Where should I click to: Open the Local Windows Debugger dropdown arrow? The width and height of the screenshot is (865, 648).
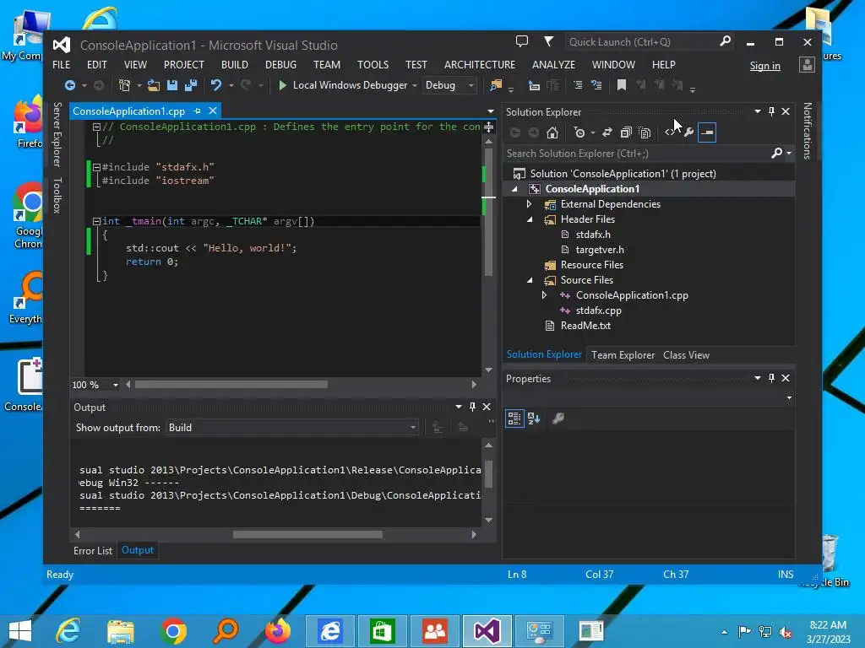[414, 85]
